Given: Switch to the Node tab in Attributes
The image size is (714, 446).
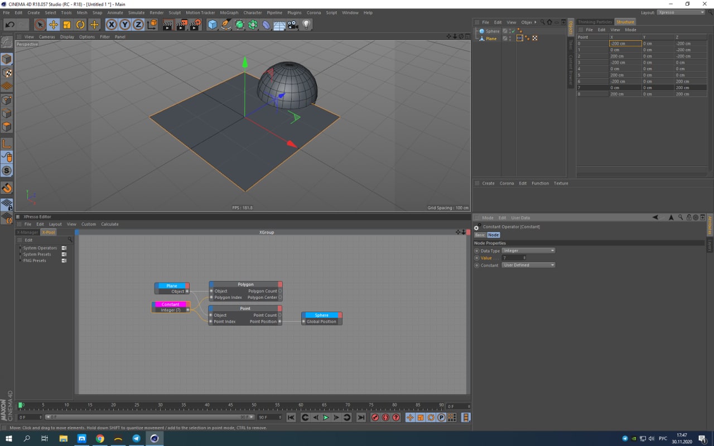Looking at the screenshot, I should [493, 235].
